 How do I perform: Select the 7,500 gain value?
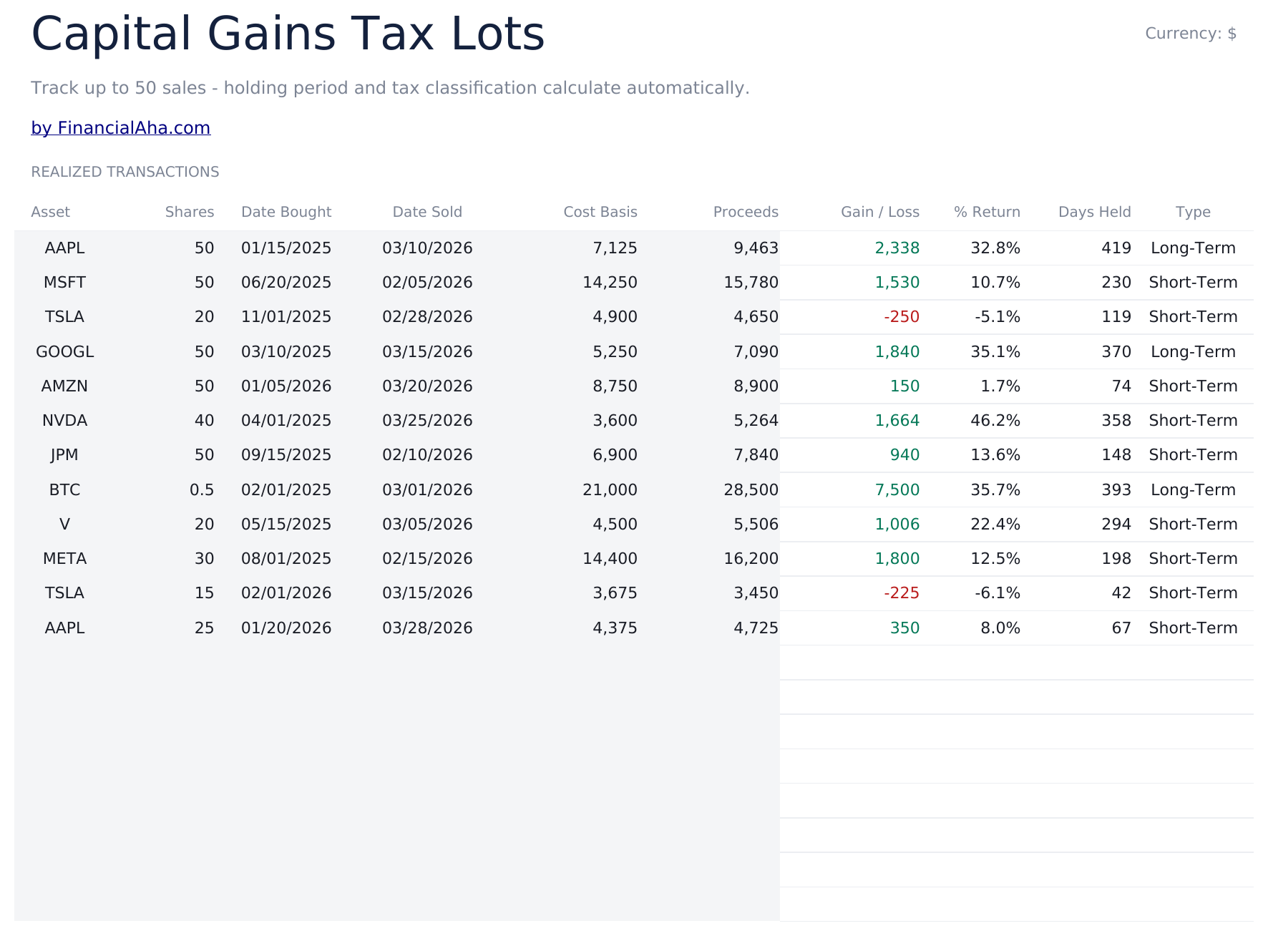pos(897,490)
